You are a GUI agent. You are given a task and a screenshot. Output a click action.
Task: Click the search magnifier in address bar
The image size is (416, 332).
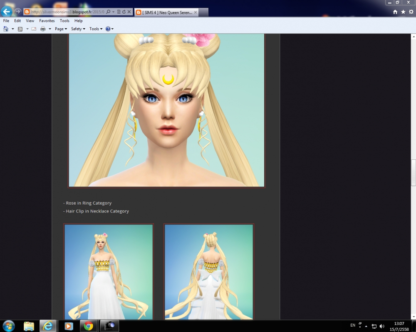pos(108,12)
